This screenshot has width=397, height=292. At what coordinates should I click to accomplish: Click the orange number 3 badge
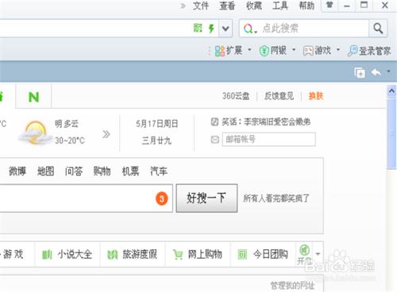(x=162, y=198)
